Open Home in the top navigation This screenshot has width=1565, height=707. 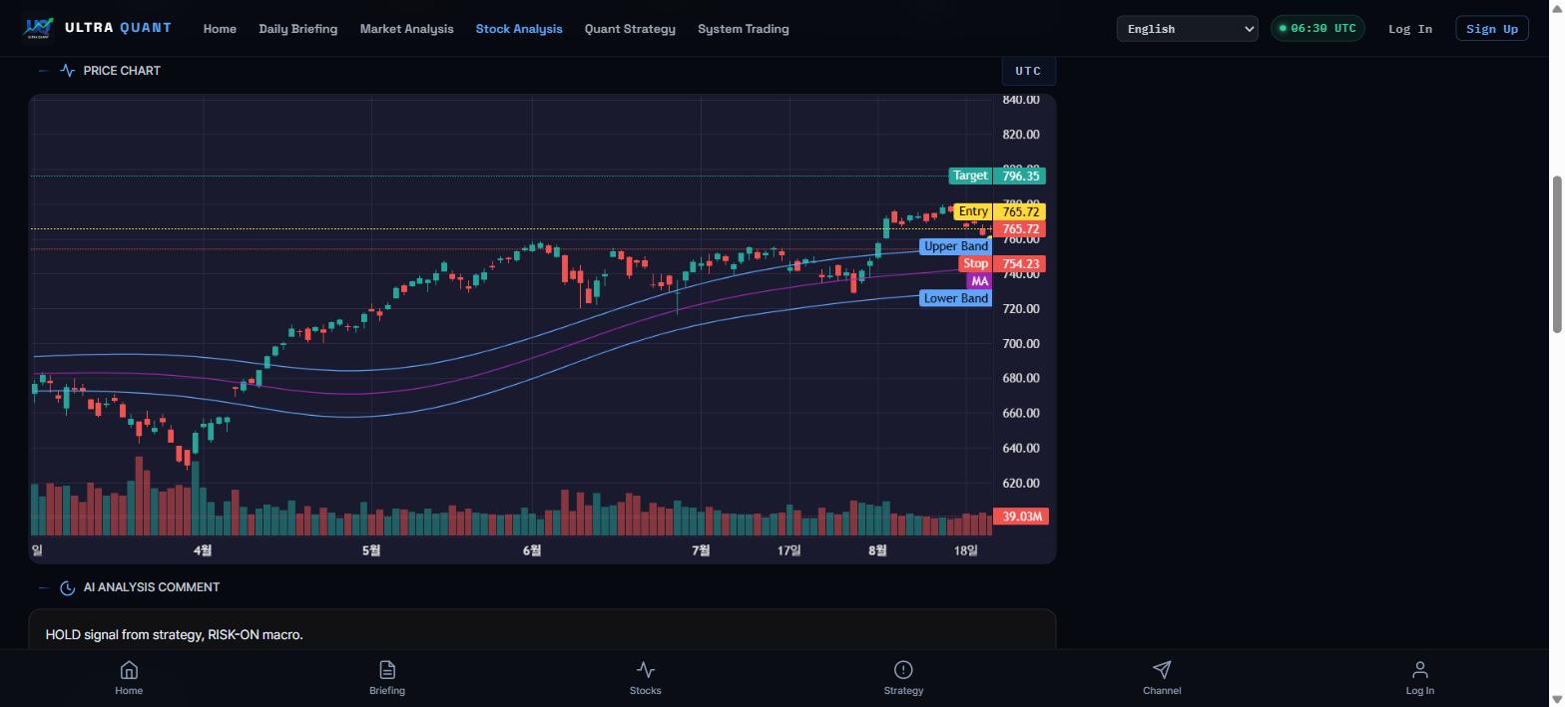(220, 29)
